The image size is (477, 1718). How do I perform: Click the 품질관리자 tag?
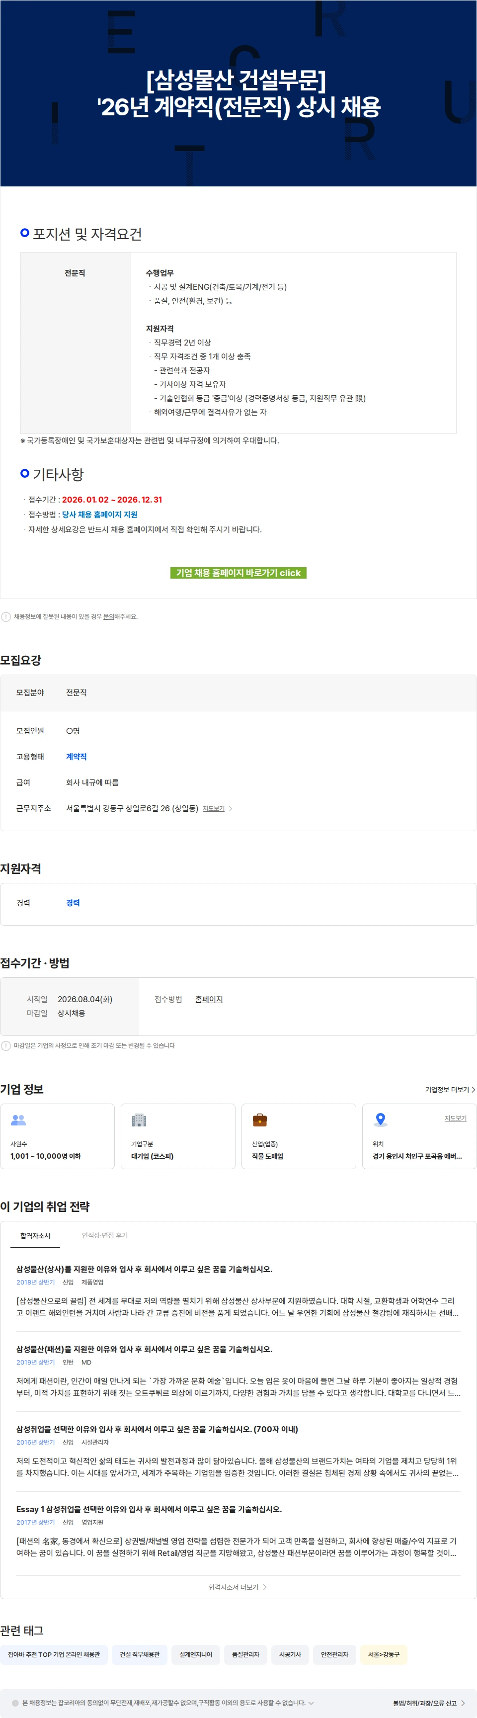click(x=246, y=1654)
